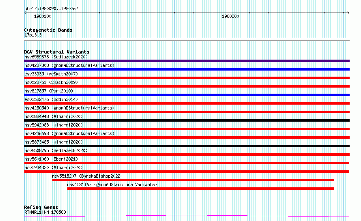The image size is (361, 221).
Task: Click the left arrow end of ruler
Action: tap(25, 13)
